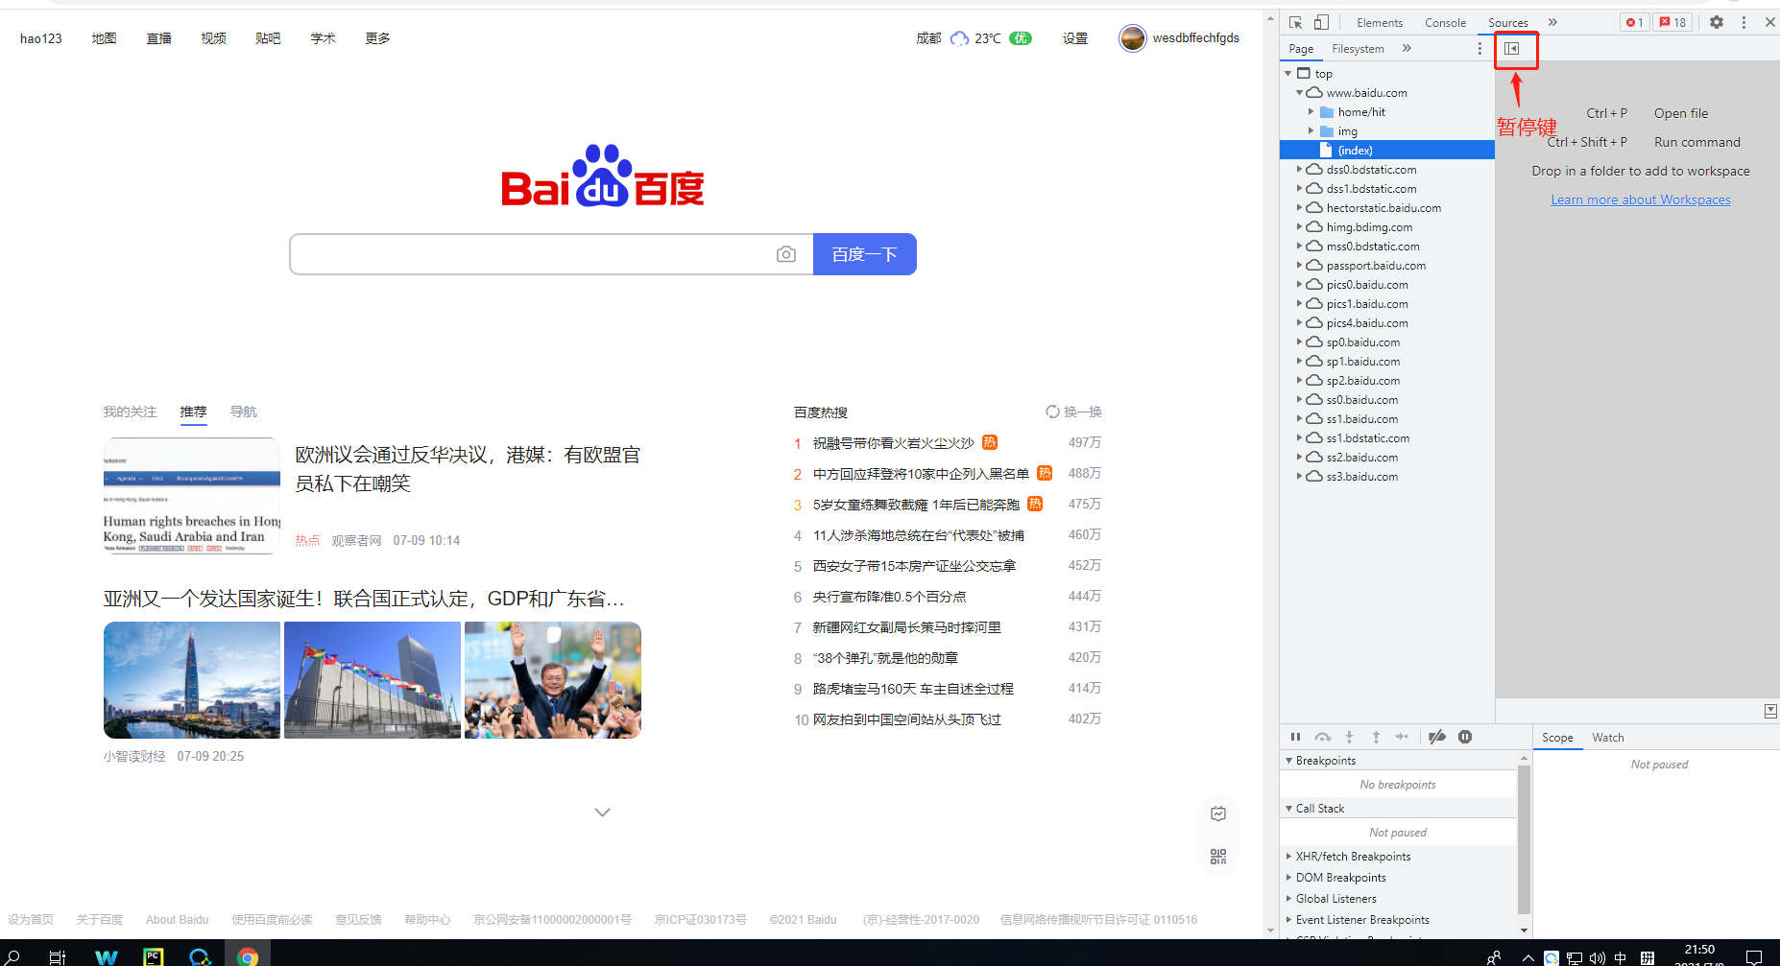Collapse the www.baidu.com tree node
This screenshot has width=1780, height=966.
1300,93
